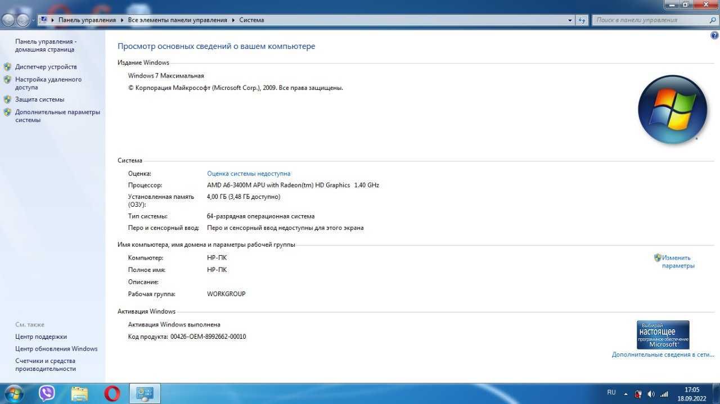Open the Start menu orb
The width and height of the screenshot is (720, 404).
tap(13, 394)
